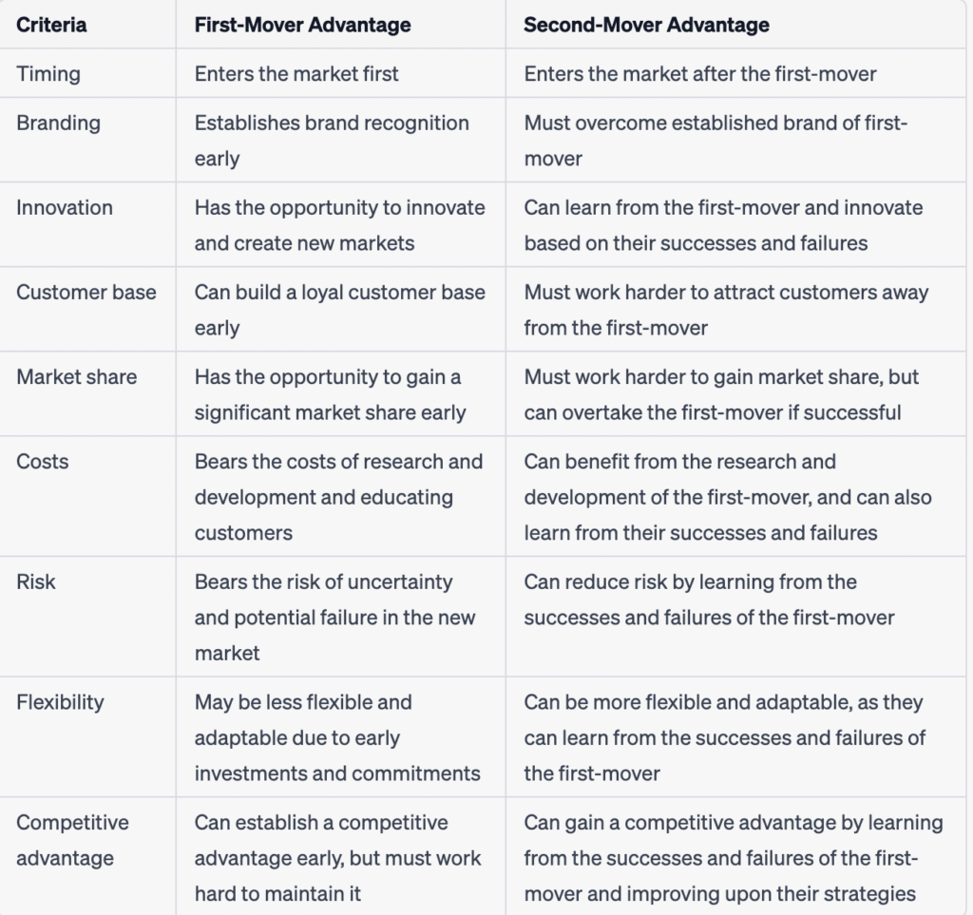Screen dimensions: 973x915
Task: Click the Risk row label
Action: tap(36, 581)
